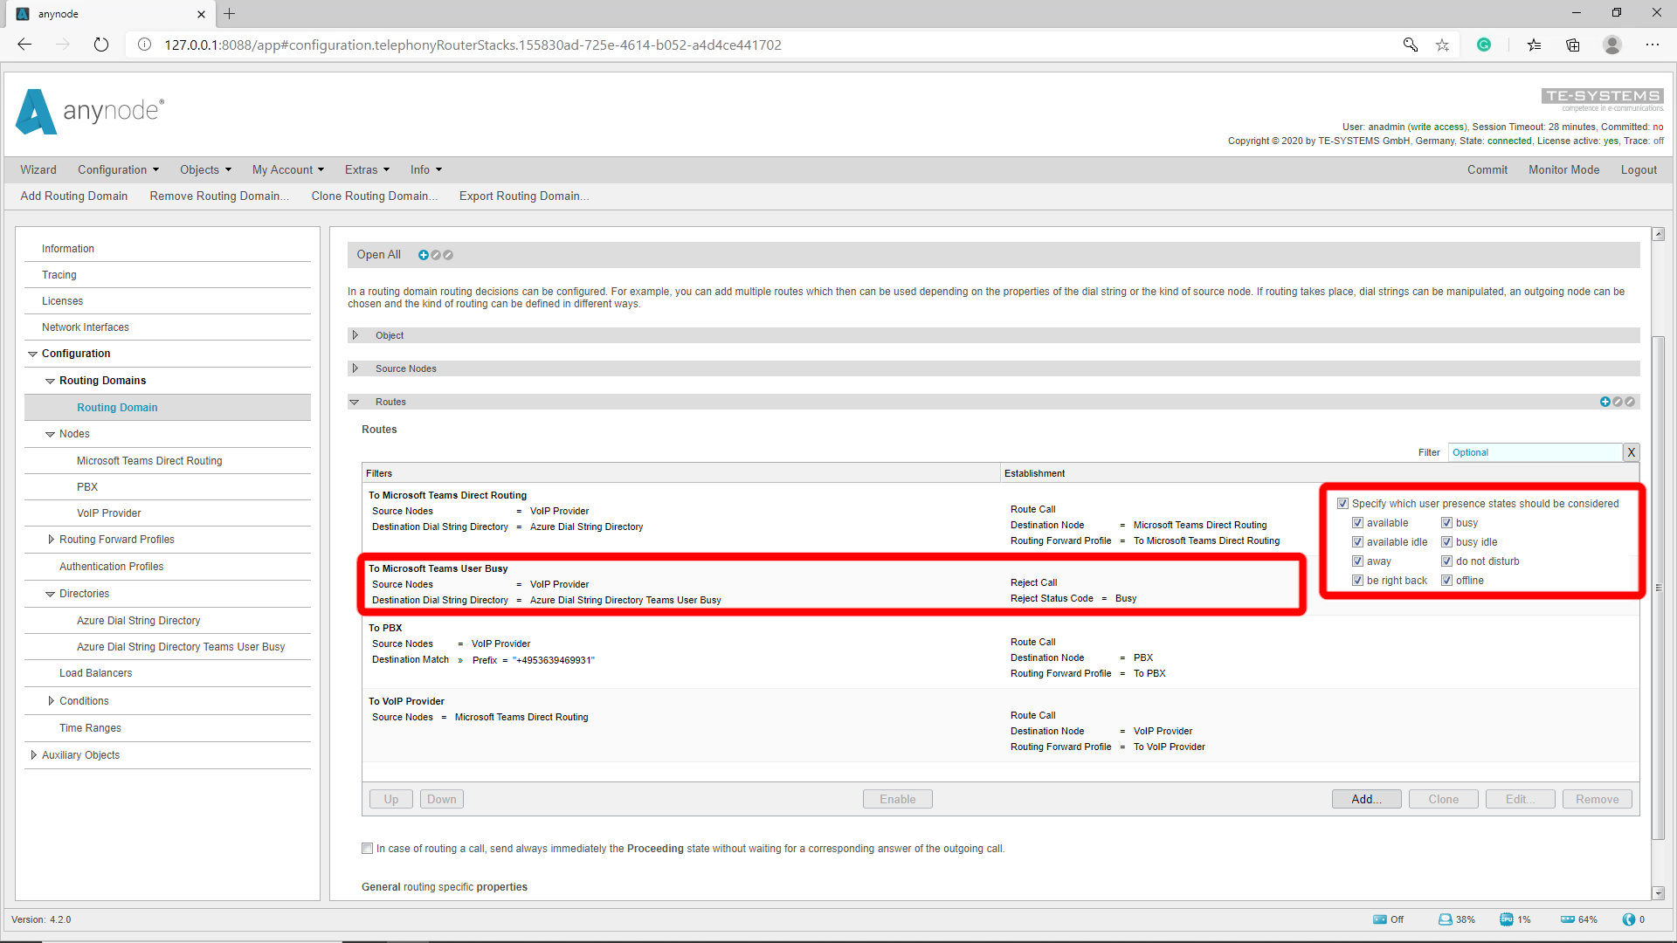This screenshot has width=1677, height=943.
Task: Click the blue plus icon in Routes header
Action: click(x=1605, y=402)
